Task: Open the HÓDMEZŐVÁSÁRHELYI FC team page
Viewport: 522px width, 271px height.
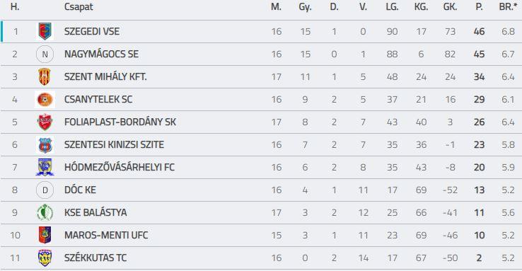Action: tap(120, 167)
